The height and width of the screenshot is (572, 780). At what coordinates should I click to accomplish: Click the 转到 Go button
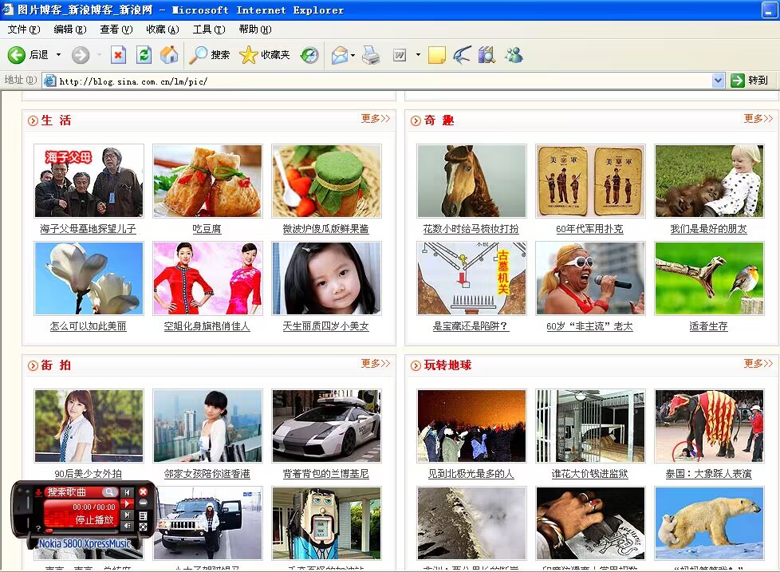[x=750, y=80]
